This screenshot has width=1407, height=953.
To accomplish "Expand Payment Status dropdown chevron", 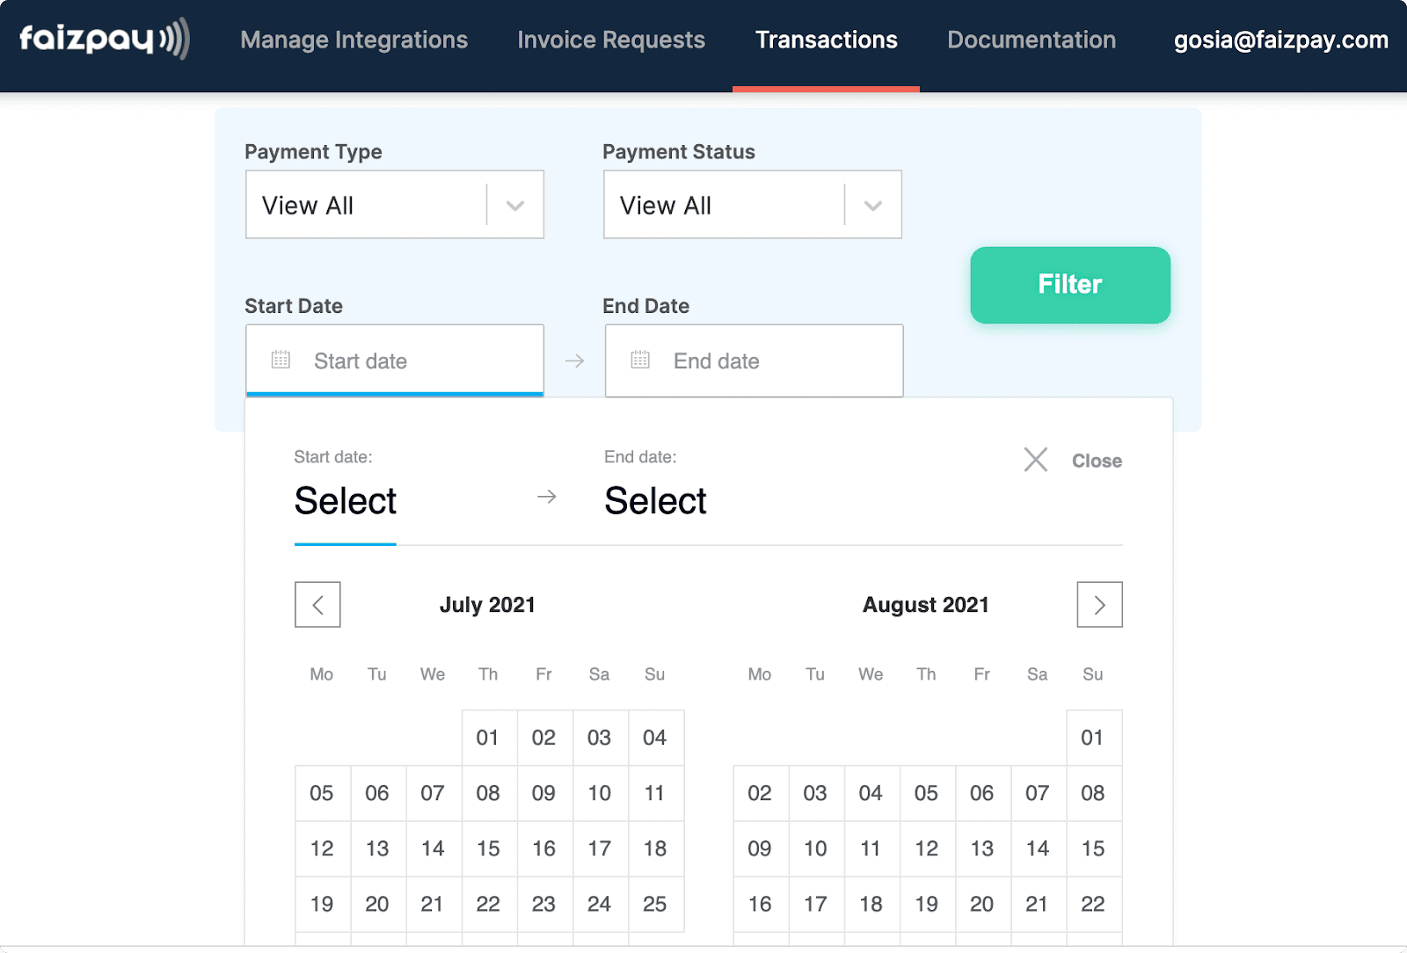I will [x=873, y=206].
